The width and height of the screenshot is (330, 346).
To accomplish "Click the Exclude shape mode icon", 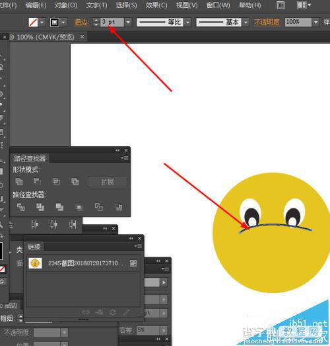I will click(x=75, y=182).
